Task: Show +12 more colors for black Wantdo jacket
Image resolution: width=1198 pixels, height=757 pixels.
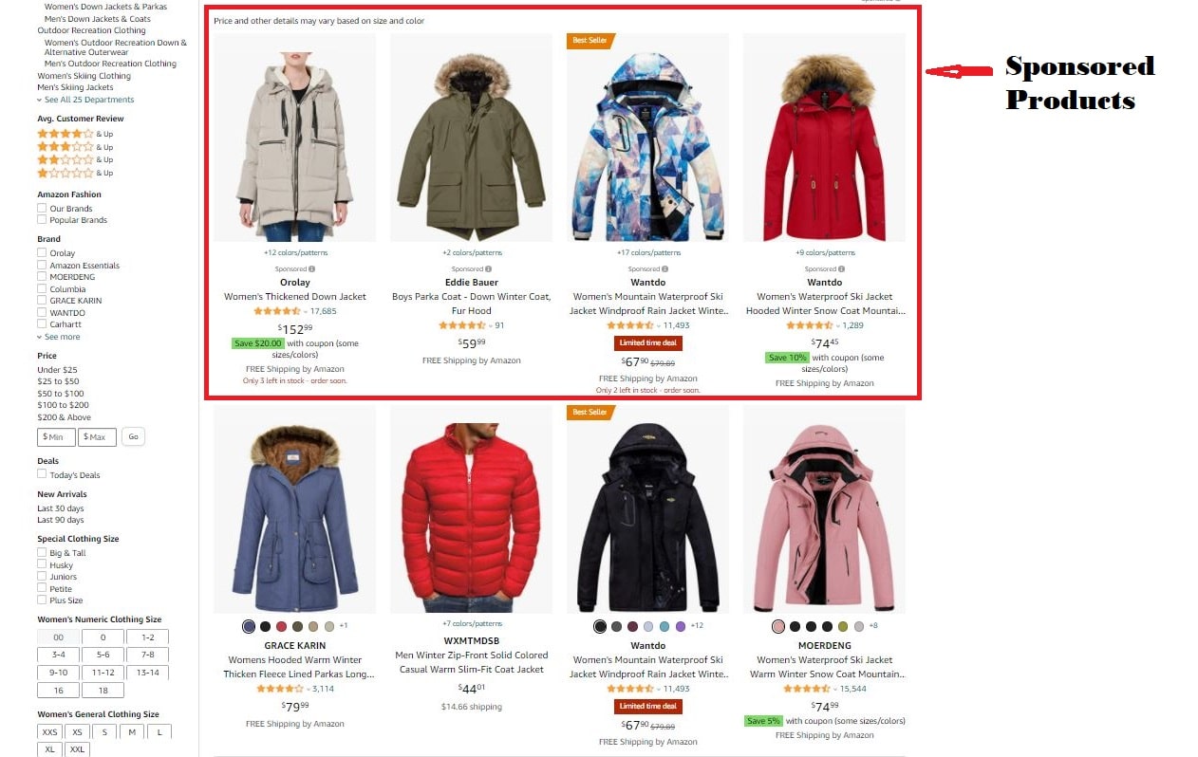Action: pos(697,626)
